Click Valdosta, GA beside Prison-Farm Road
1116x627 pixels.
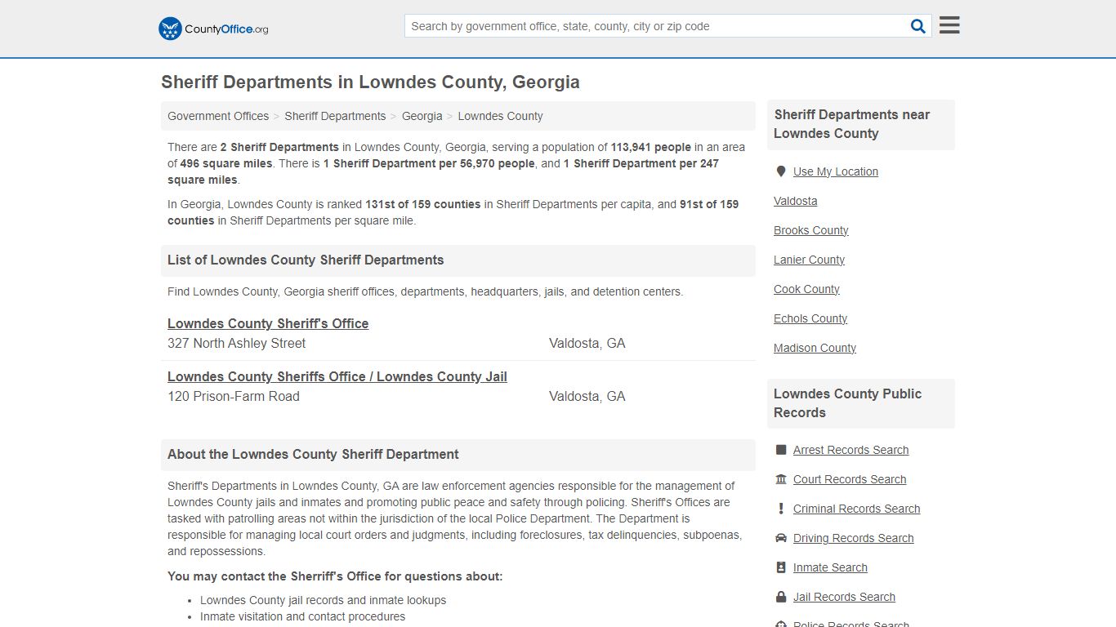(x=587, y=397)
